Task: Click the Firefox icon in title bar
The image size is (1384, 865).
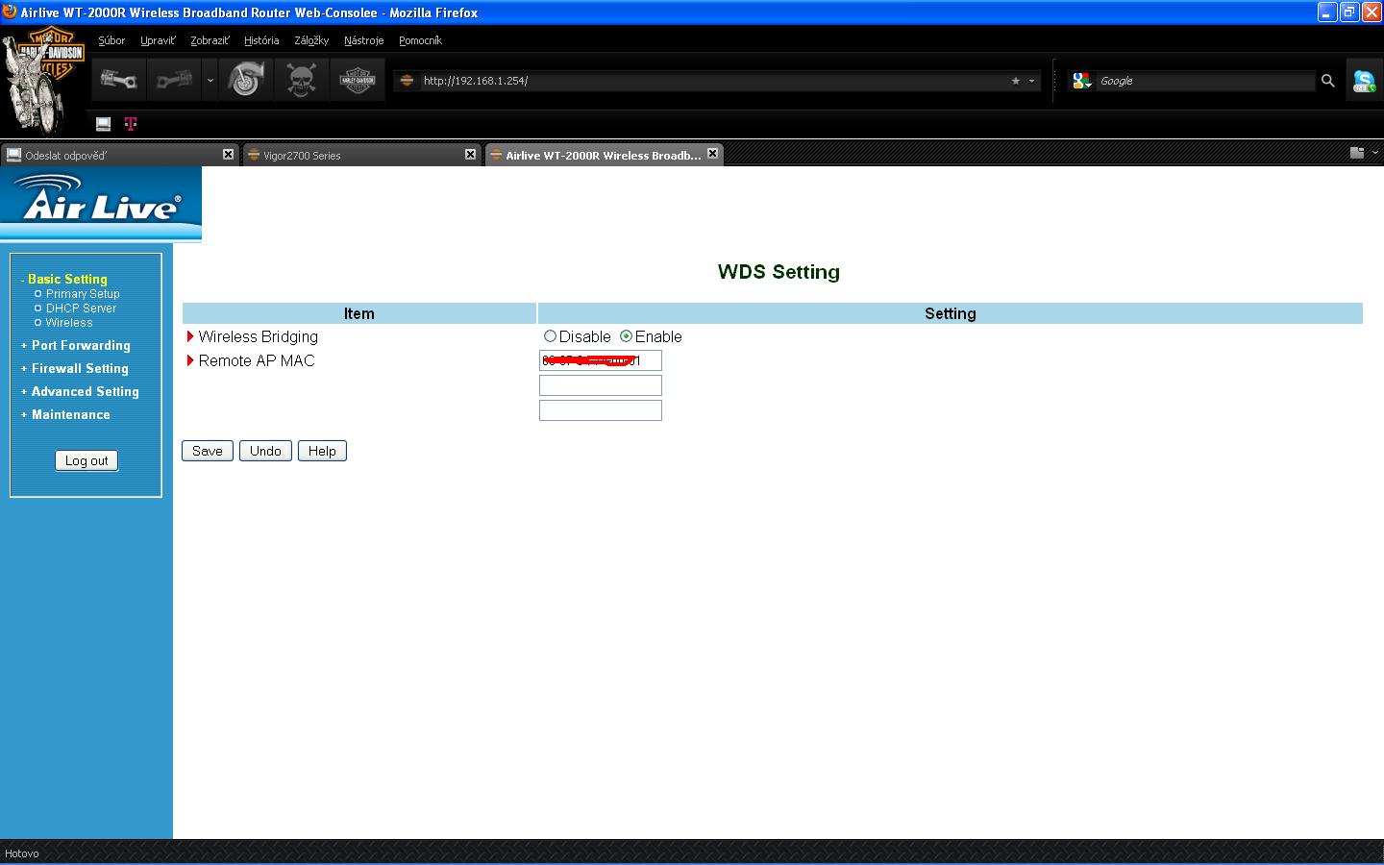Action: (x=10, y=12)
